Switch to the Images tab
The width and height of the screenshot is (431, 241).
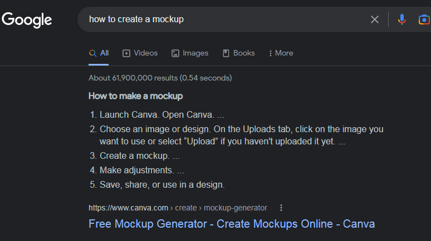click(190, 53)
